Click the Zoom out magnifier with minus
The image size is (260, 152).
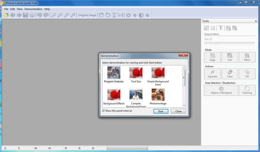tap(60, 15)
